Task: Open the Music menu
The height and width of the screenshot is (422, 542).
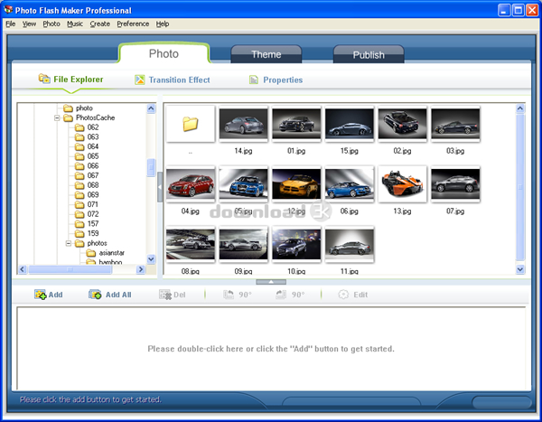Action: (75, 23)
